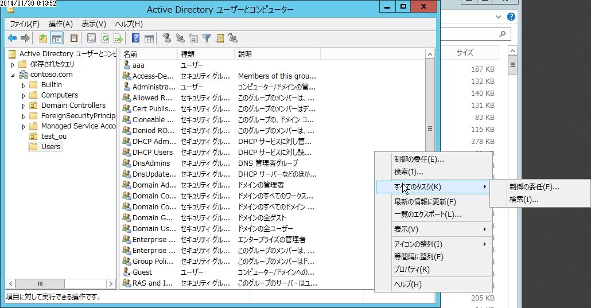Open the ヘルプ(H) menu in menu bar

click(129, 24)
